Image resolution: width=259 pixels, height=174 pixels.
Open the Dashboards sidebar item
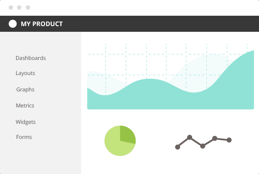(31, 58)
